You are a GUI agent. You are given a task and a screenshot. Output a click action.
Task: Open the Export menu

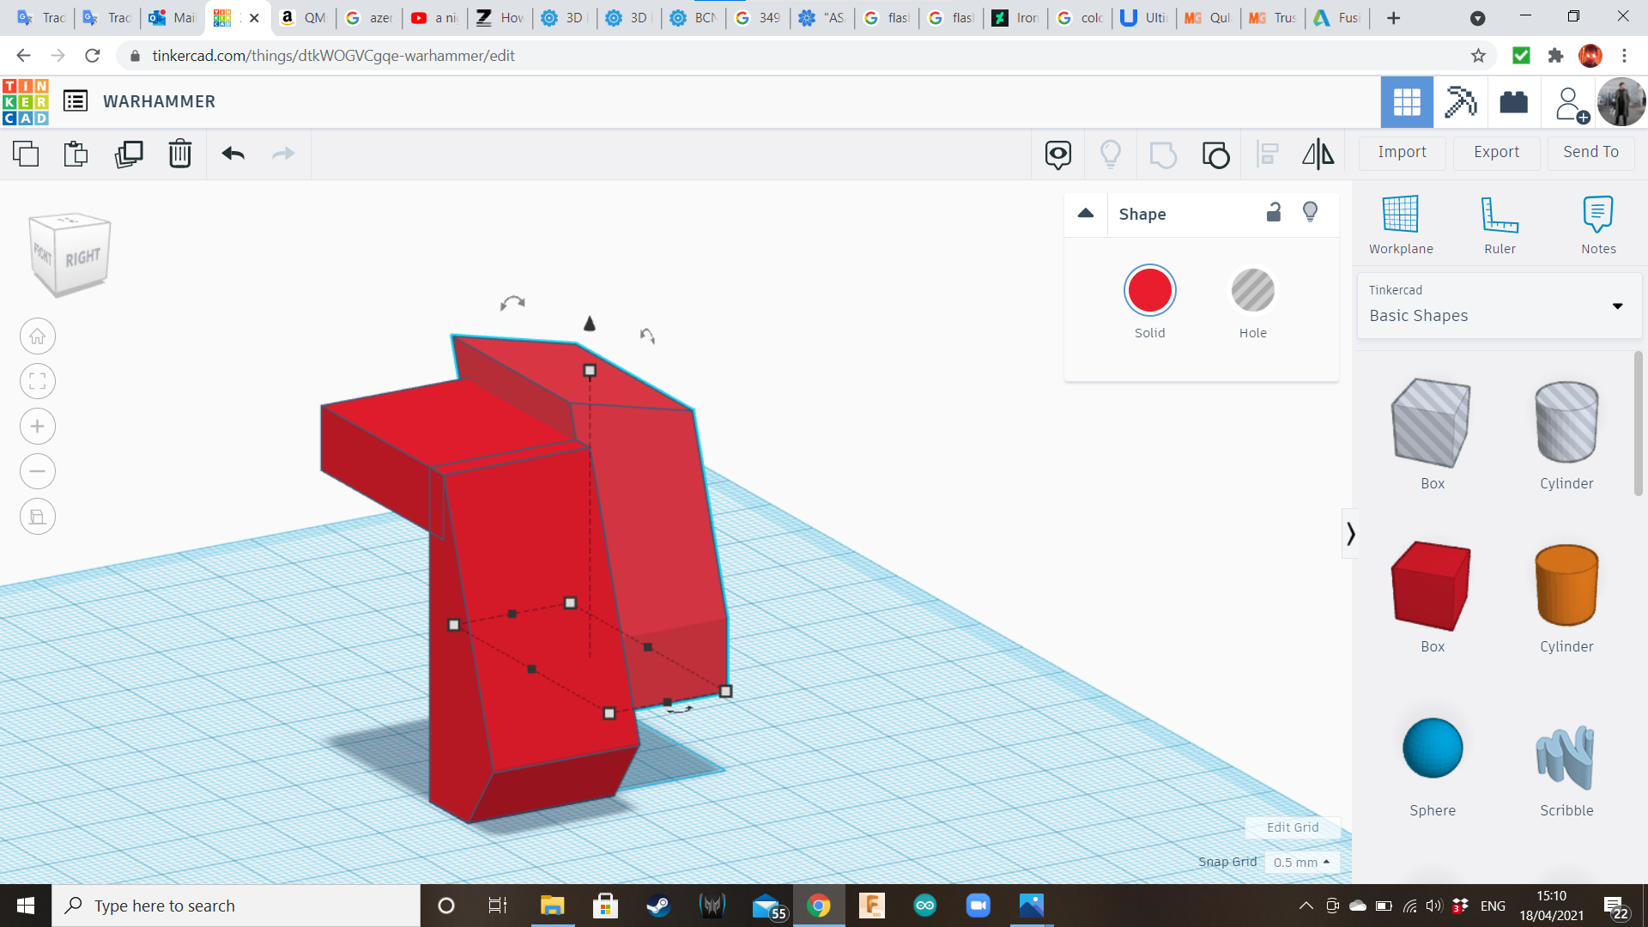pyautogui.click(x=1496, y=152)
